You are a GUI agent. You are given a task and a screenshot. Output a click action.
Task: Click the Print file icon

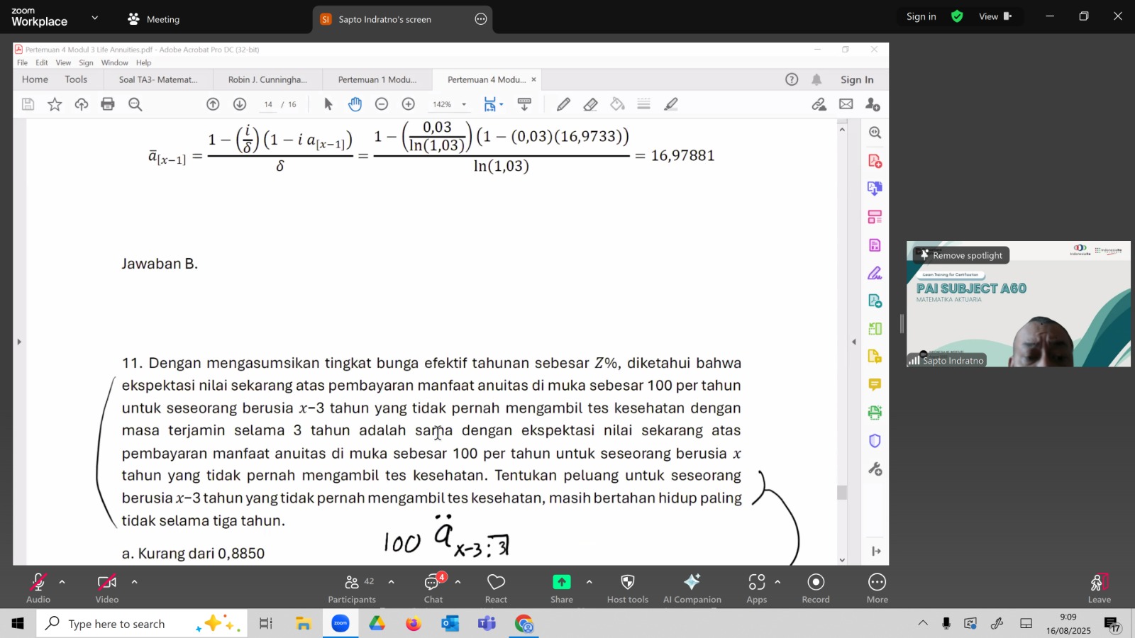coord(108,104)
